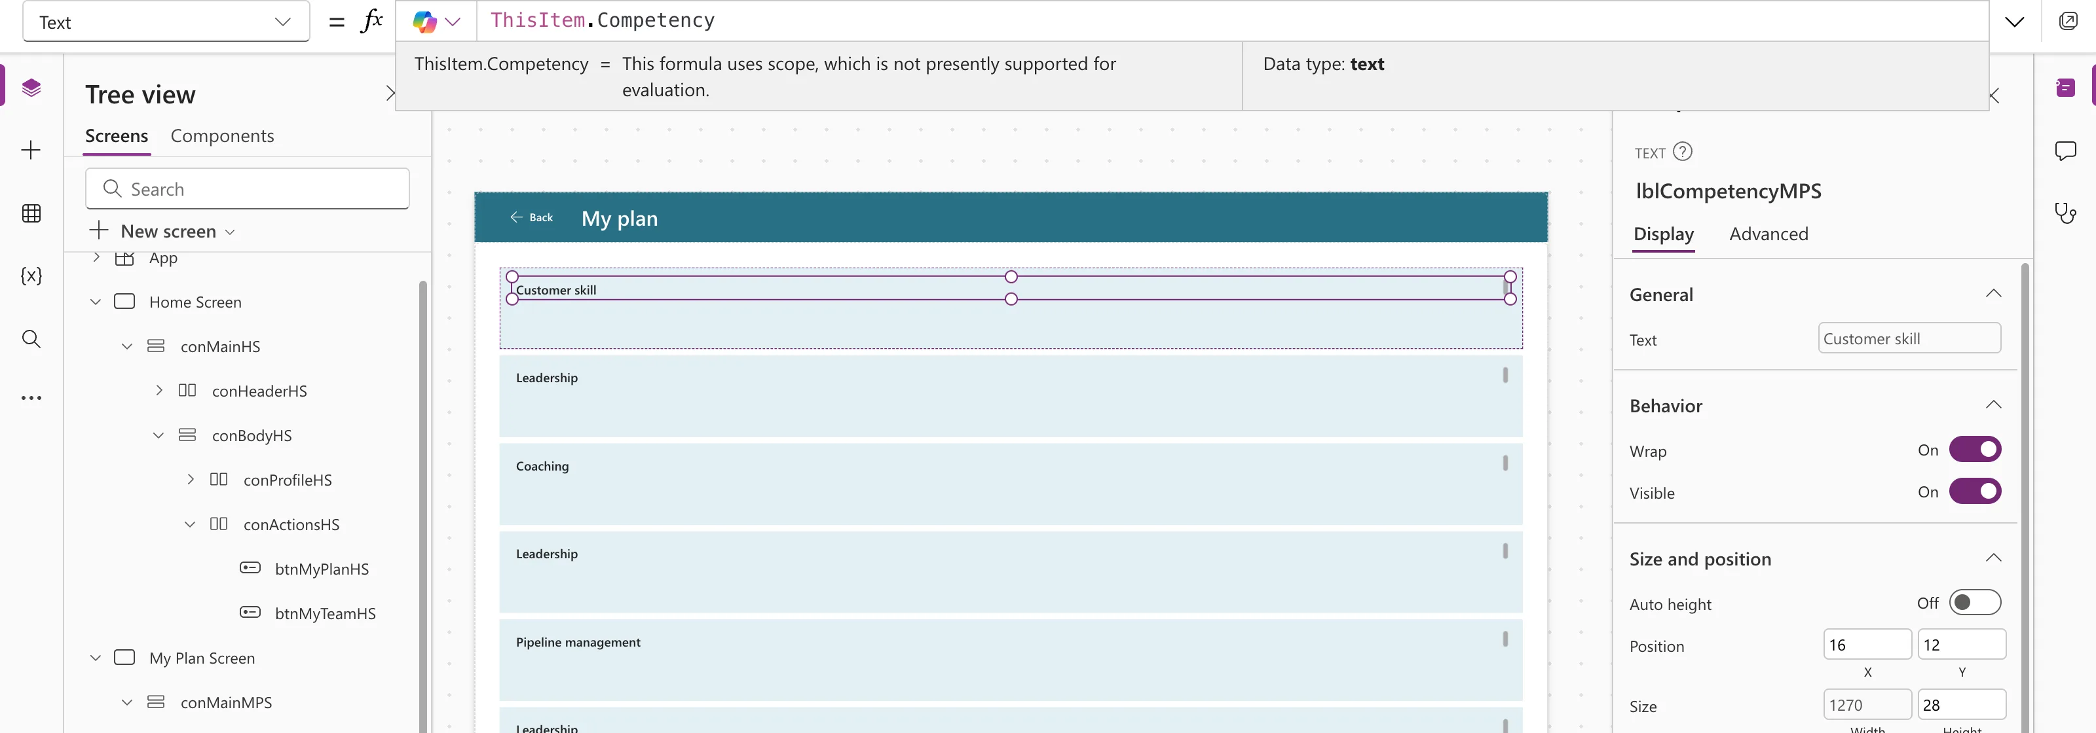Image resolution: width=2096 pixels, height=733 pixels.
Task: Open the Insert plus icon in sidebar
Action: (x=31, y=151)
